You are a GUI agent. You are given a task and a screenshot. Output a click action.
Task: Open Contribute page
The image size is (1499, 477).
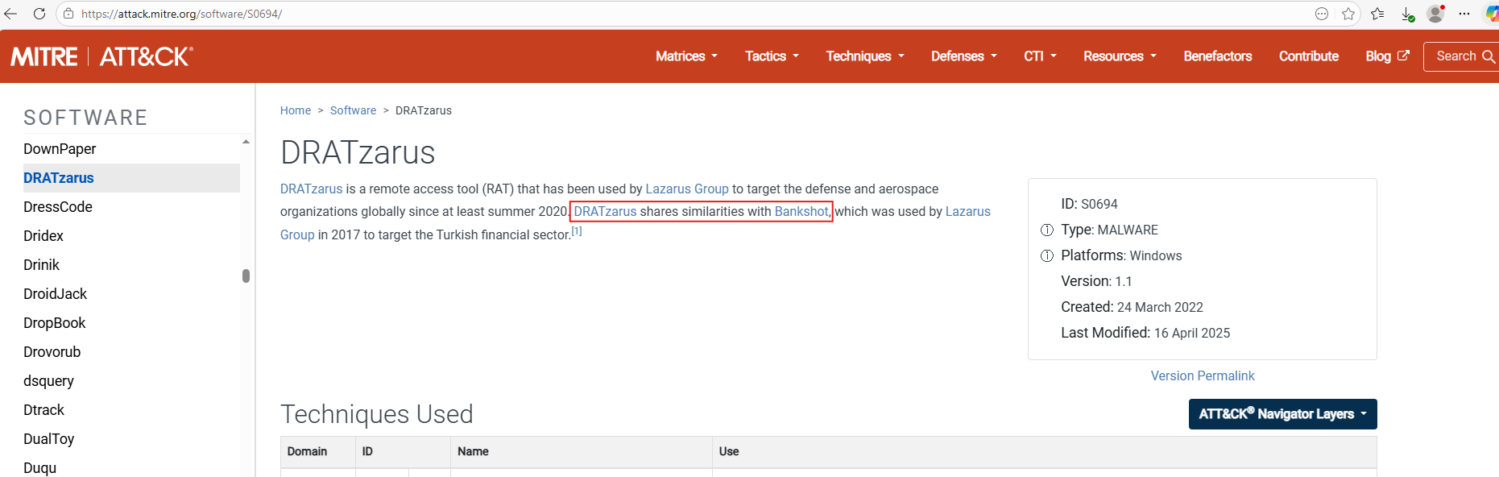1309,56
